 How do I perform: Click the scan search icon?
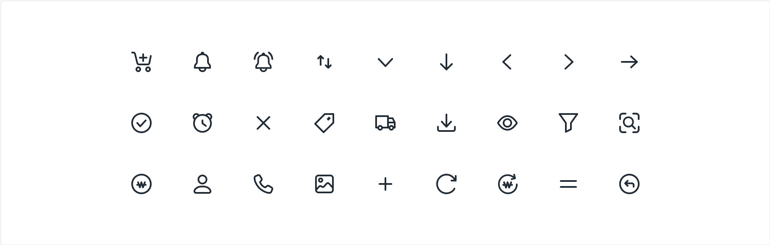pos(629,123)
